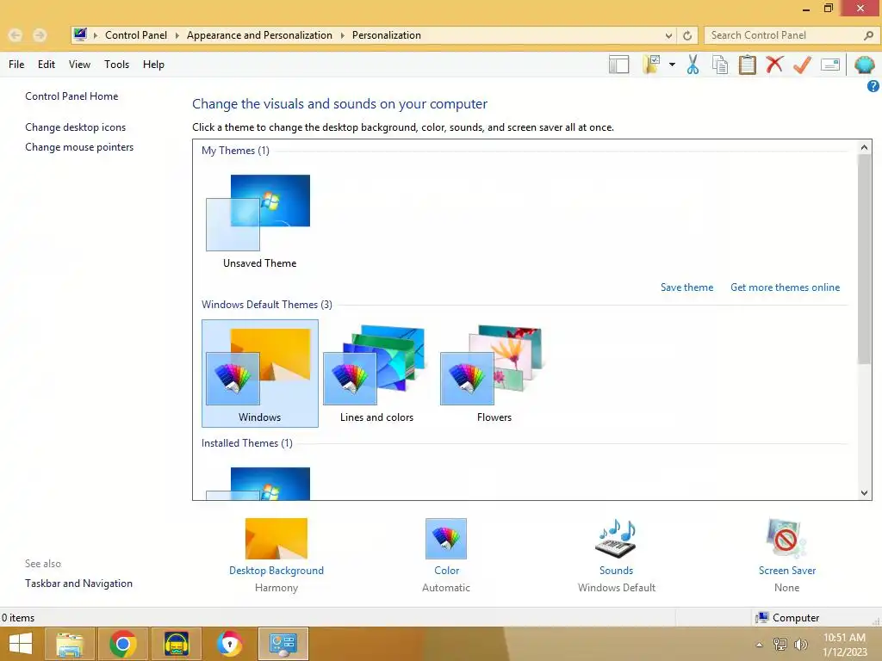The image size is (882, 661).
Task: Click Get more themes online
Action: click(785, 287)
